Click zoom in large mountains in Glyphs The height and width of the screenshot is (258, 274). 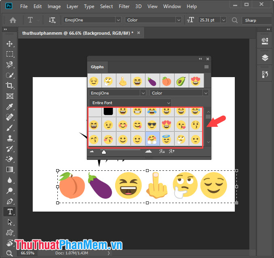(148, 151)
